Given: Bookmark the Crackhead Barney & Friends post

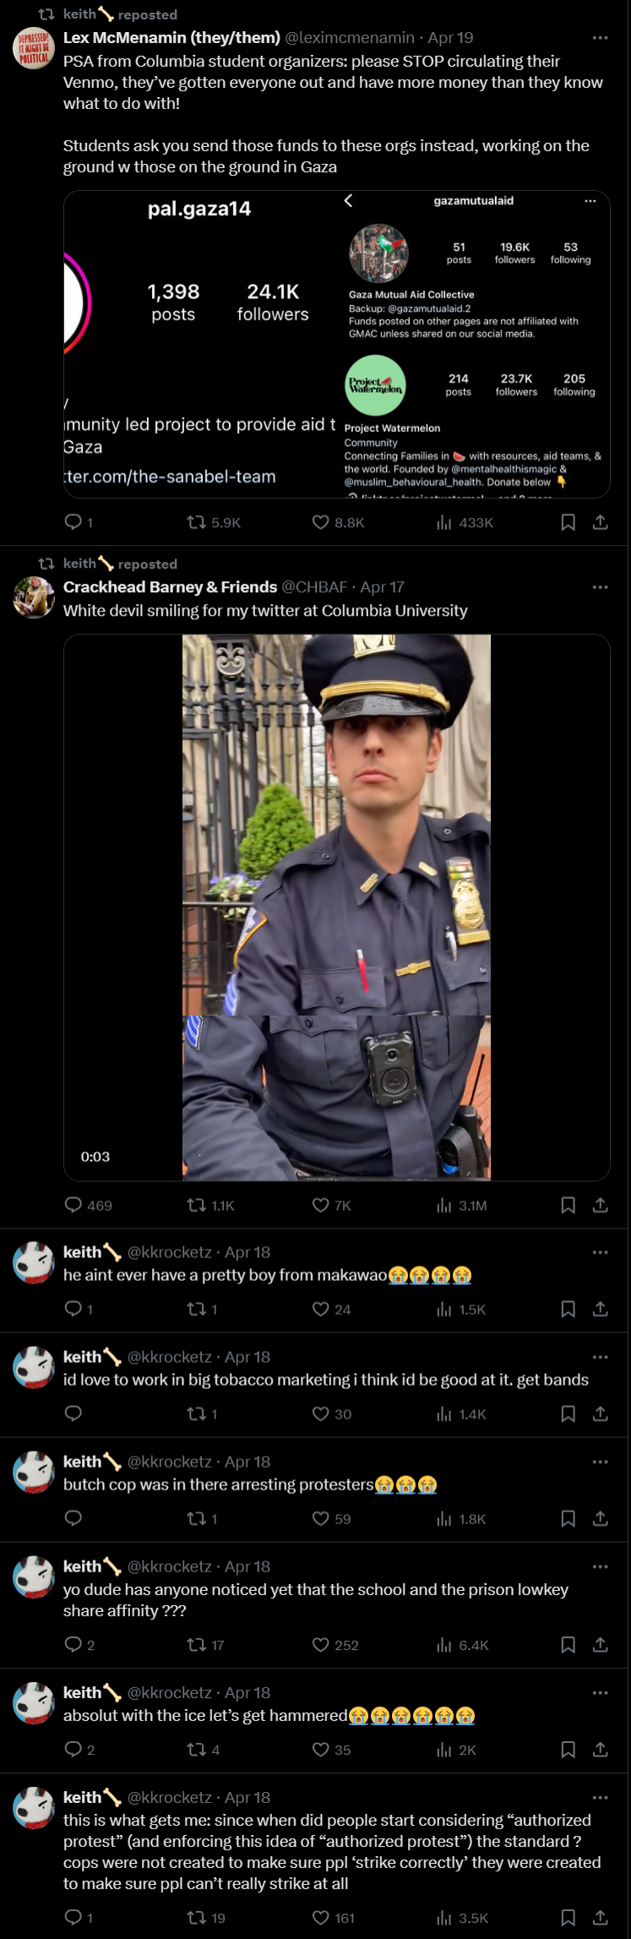Looking at the screenshot, I should pyautogui.click(x=568, y=1205).
